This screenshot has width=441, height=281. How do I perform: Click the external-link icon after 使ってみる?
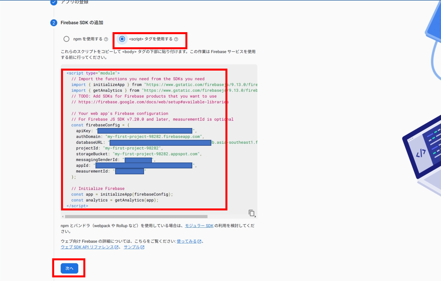(x=199, y=242)
